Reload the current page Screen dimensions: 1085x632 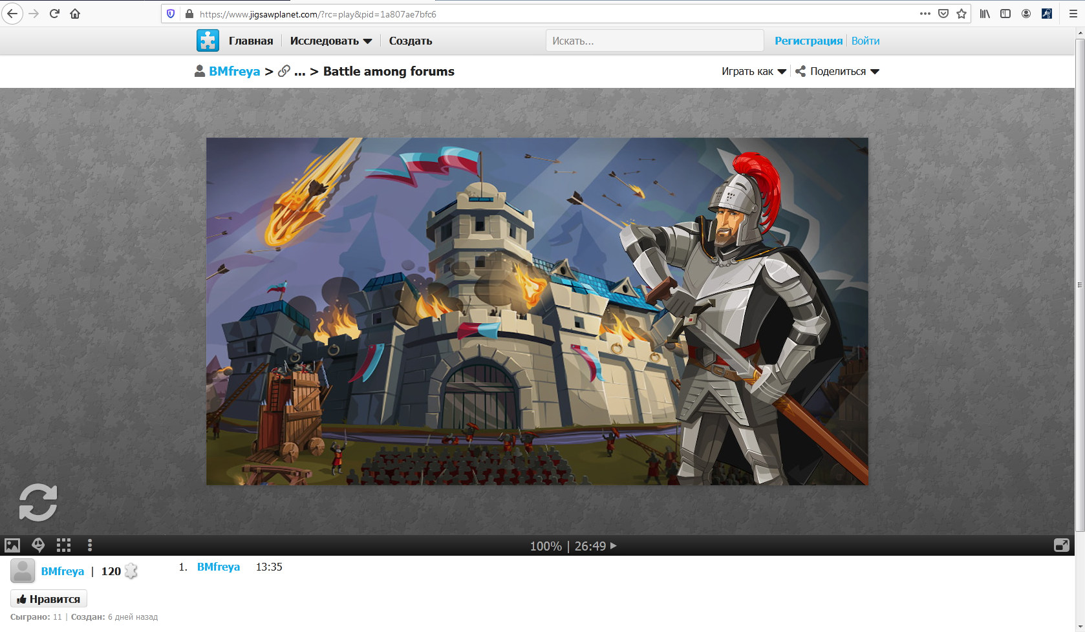coord(54,14)
